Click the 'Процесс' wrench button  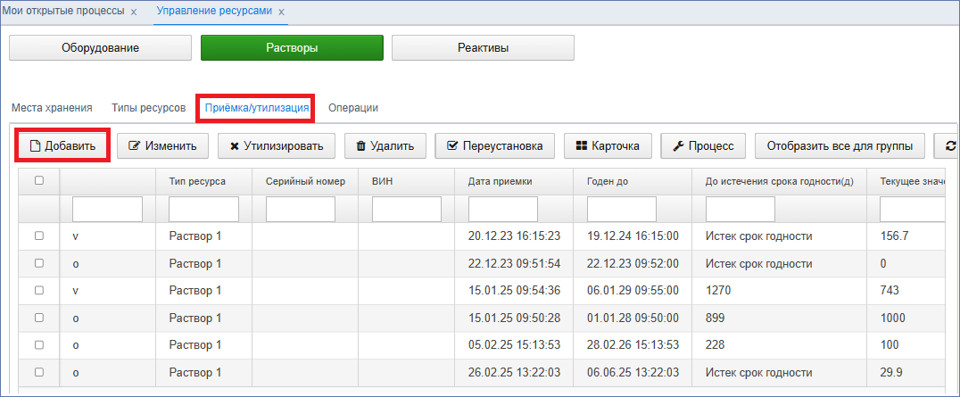coord(703,145)
